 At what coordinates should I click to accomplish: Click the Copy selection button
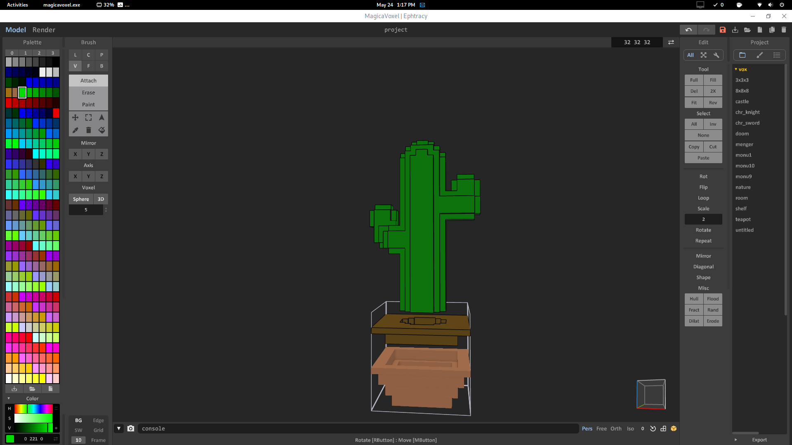tap(694, 147)
